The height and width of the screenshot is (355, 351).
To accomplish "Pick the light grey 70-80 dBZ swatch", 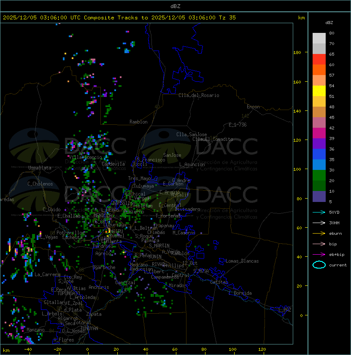I will tap(319, 38).
